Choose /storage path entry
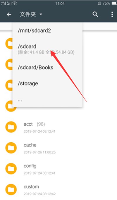This screenshot has height=200, width=117. point(28,84)
